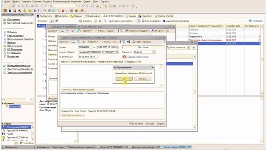Image resolution: width=267 pixels, height=150 pixels.
Task: Click the red X delete icon near Добавить
Action: pos(100,21)
